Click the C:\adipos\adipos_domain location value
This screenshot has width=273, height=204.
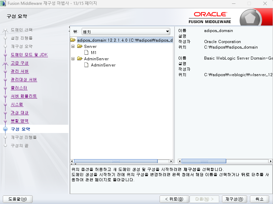coord(231,47)
